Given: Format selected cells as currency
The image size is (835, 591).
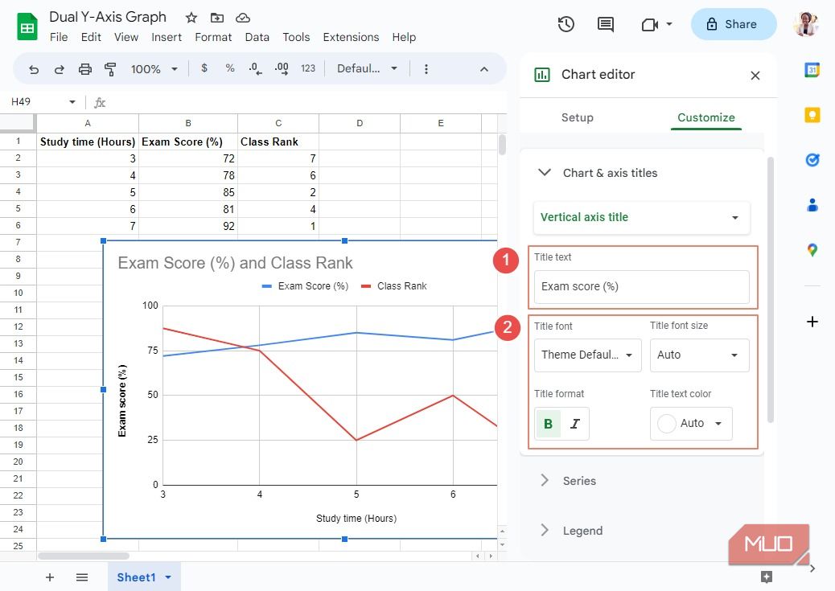Looking at the screenshot, I should pyautogui.click(x=204, y=69).
